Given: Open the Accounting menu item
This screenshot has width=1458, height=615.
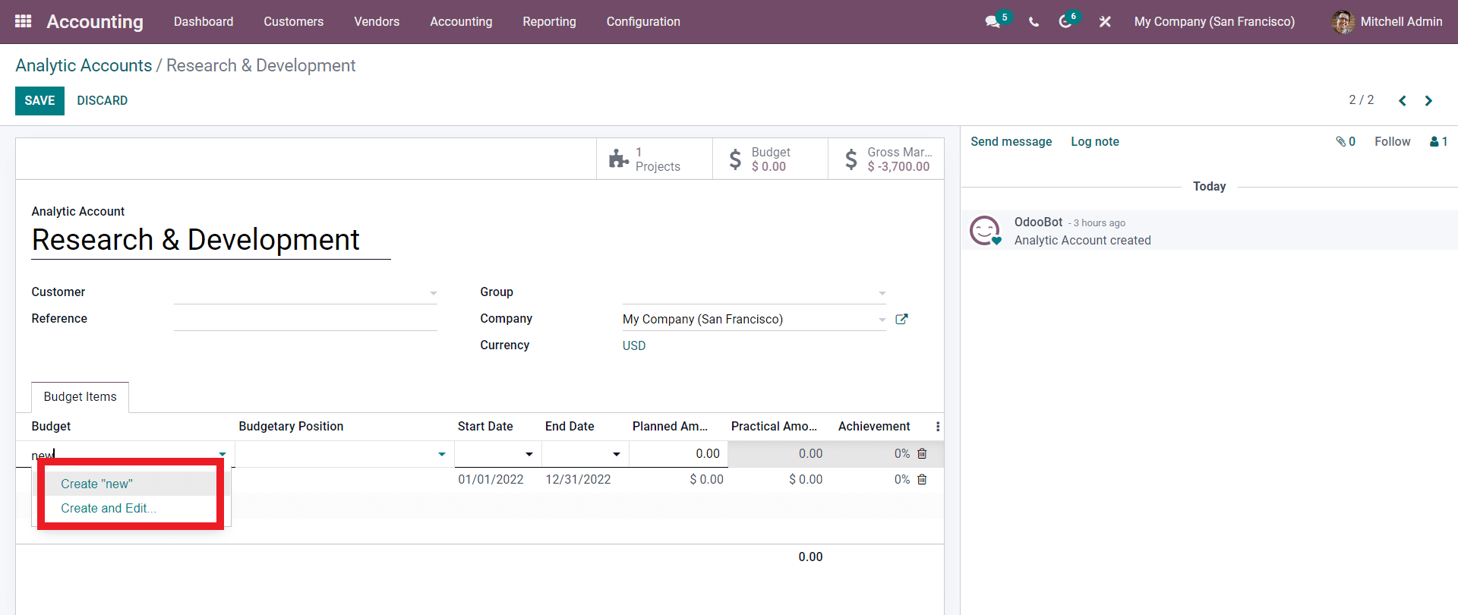Looking at the screenshot, I should (x=461, y=21).
